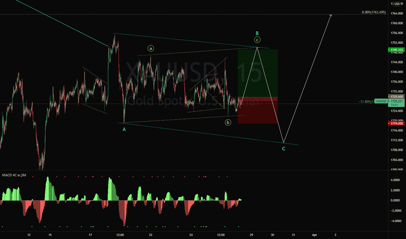Click the 4.0000 value on MACD scale
Viewport: 406px width, 239px height.
[395, 180]
